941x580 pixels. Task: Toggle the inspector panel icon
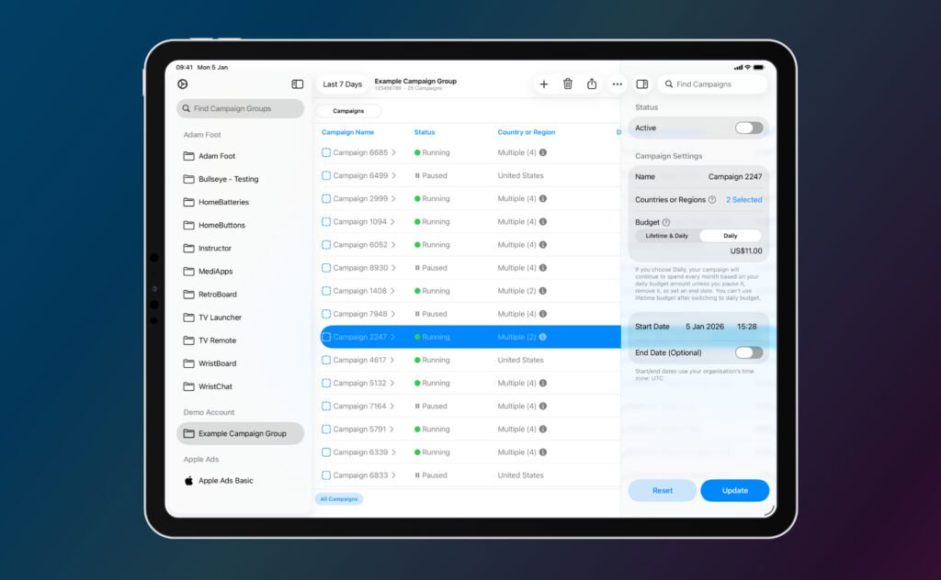click(x=641, y=84)
